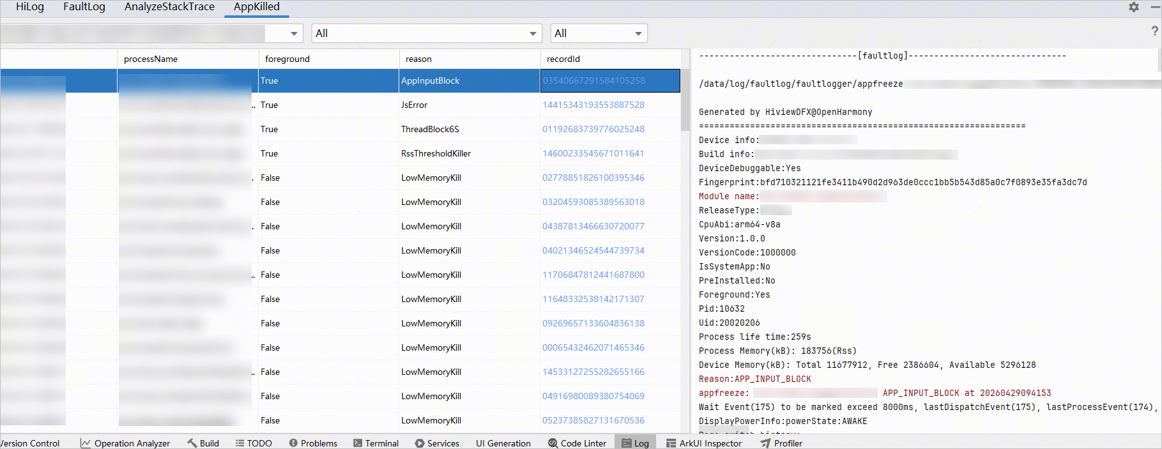1162x449 pixels.
Task: Expand the blurred device dropdown
Action: coord(294,33)
